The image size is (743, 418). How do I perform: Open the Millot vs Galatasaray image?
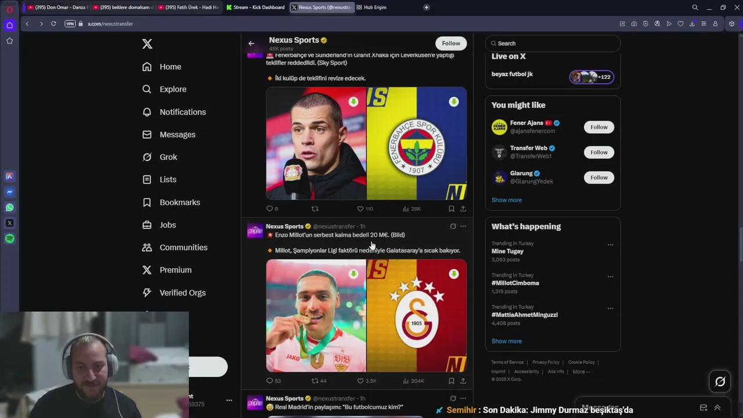click(x=366, y=316)
